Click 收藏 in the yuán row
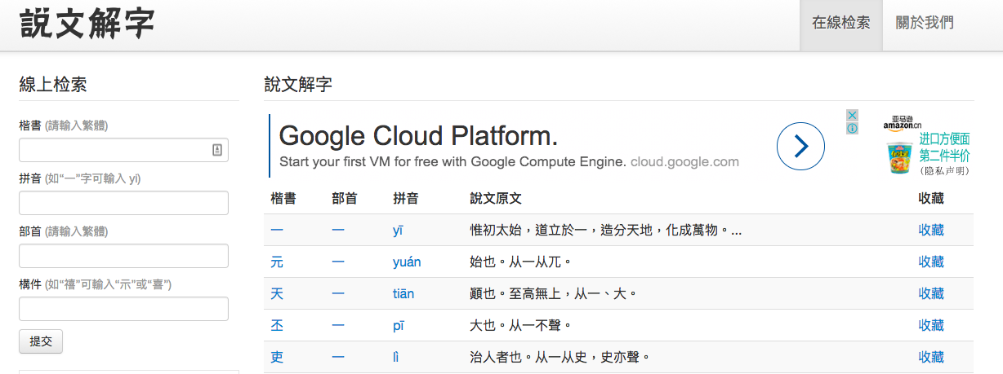The height and width of the screenshot is (374, 1003). (x=931, y=262)
